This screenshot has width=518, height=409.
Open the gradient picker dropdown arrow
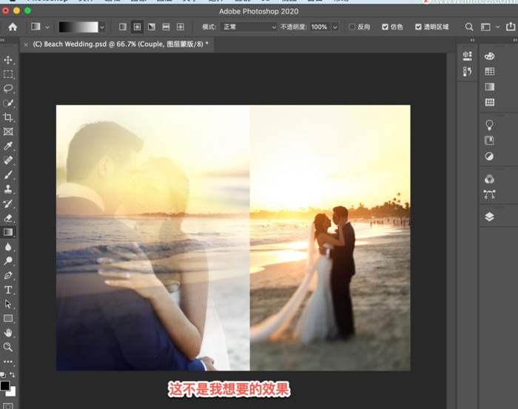[x=104, y=27]
